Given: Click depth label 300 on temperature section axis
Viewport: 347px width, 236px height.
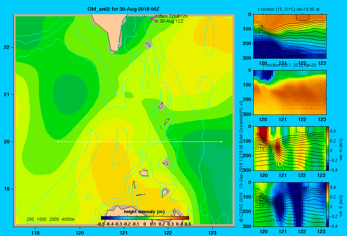Looking at the screenshot, I should pos(247,58).
